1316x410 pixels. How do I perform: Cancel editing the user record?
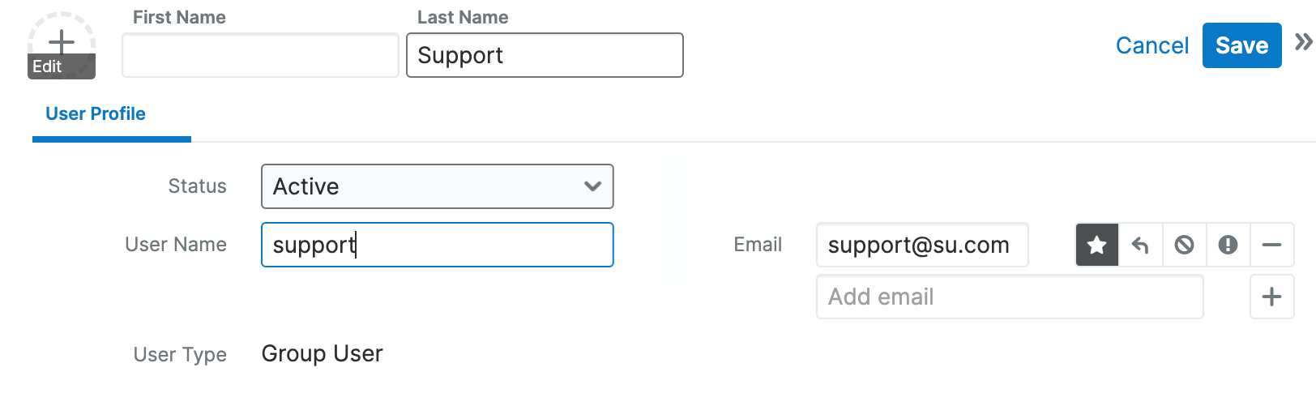tap(1151, 45)
